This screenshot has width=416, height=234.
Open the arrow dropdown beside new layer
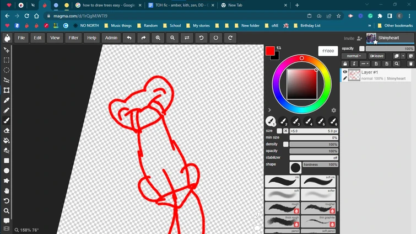click(x=403, y=56)
